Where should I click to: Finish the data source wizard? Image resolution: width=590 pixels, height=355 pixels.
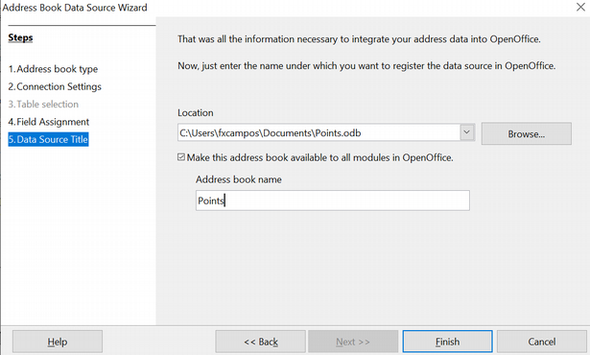(x=447, y=342)
